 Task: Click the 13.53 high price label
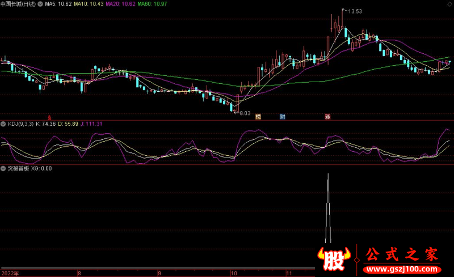pyautogui.click(x=355, y=11)
